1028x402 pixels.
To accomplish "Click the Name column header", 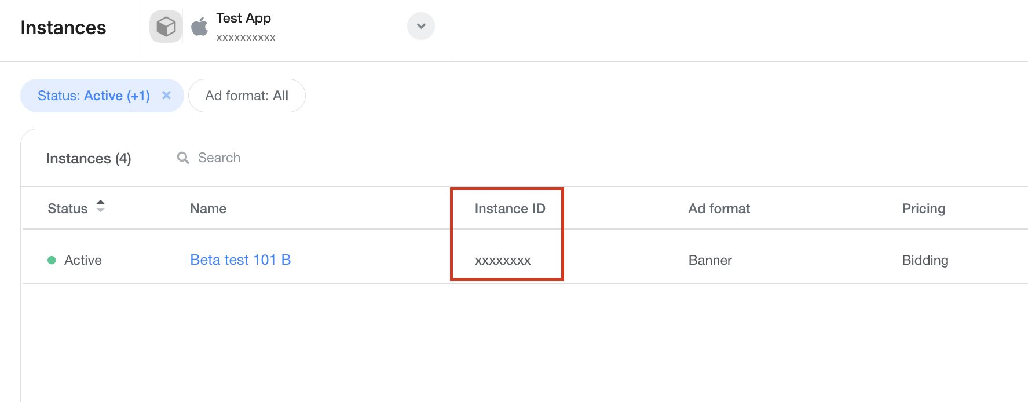I will (208, 209).
